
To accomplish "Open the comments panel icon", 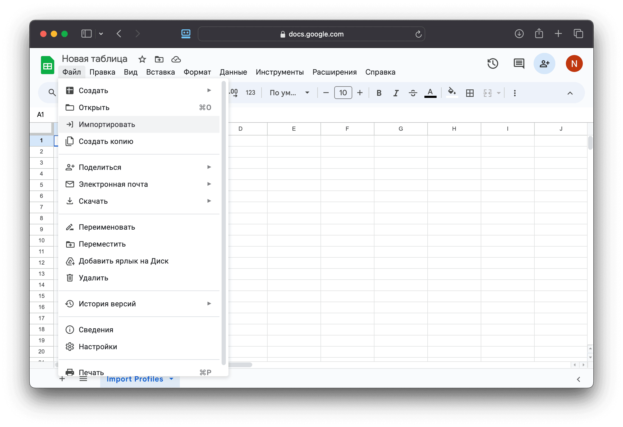I will (519, 63).
